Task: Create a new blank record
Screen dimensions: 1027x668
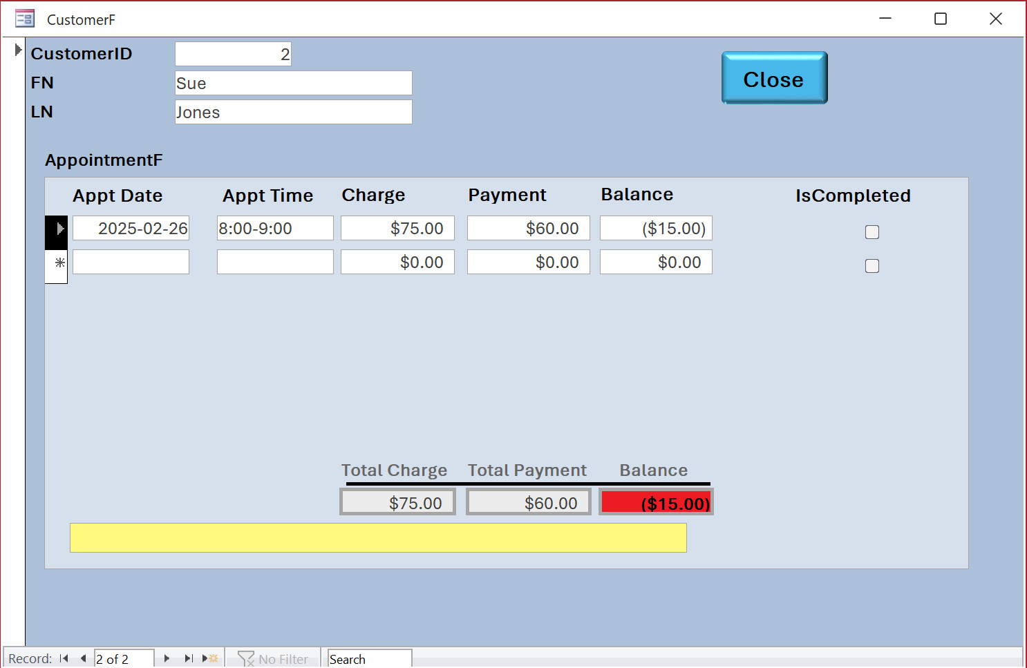Action: 211,658
